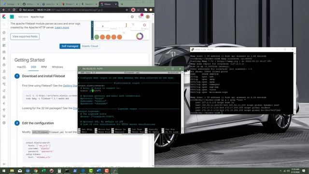This screenshot has height=174, width=309.
Task: Click the red browser extension icon
Action: (133, 10)
